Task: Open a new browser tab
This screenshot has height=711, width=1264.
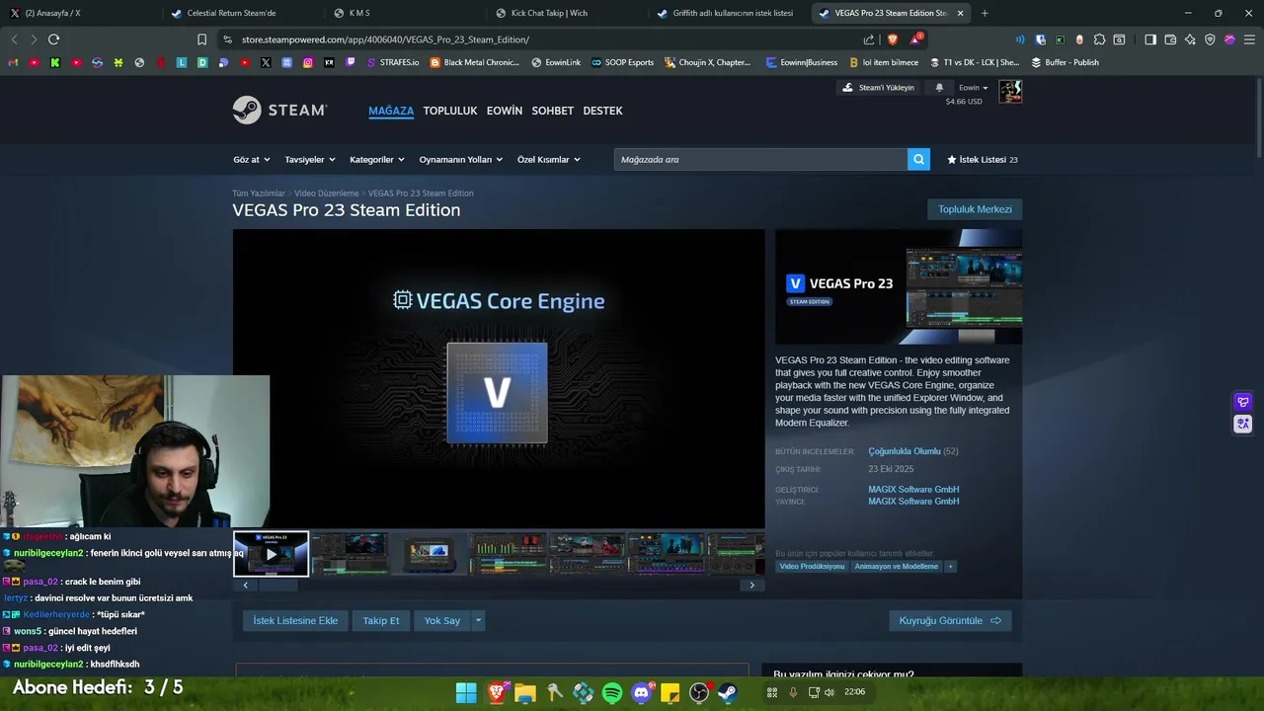Action: click(985, 13)
